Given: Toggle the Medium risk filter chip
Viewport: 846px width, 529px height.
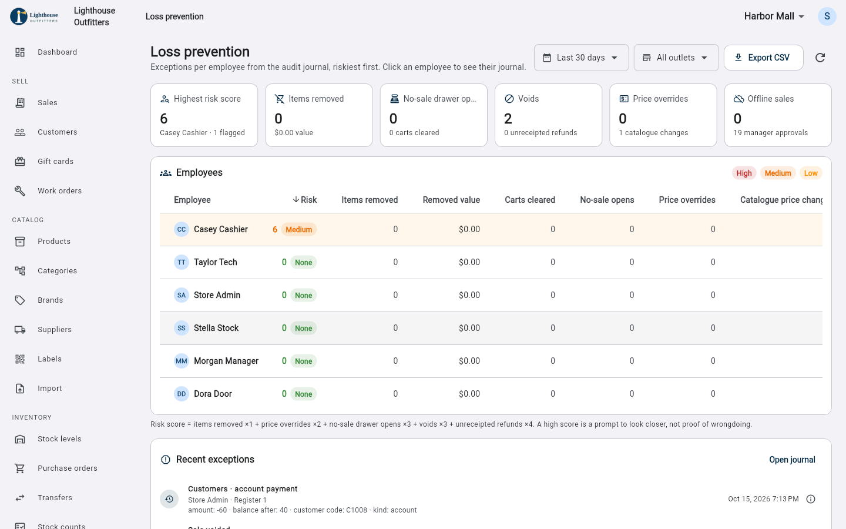Looking at the screenshot, I should [778, 173].
